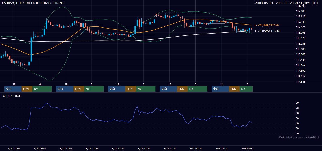Click RSI scale level 30
This screenshot has height=151, width=322.
coord(297,128)
